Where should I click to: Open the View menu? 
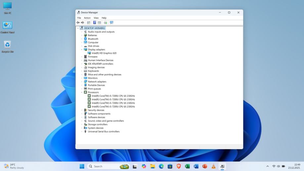96,18
